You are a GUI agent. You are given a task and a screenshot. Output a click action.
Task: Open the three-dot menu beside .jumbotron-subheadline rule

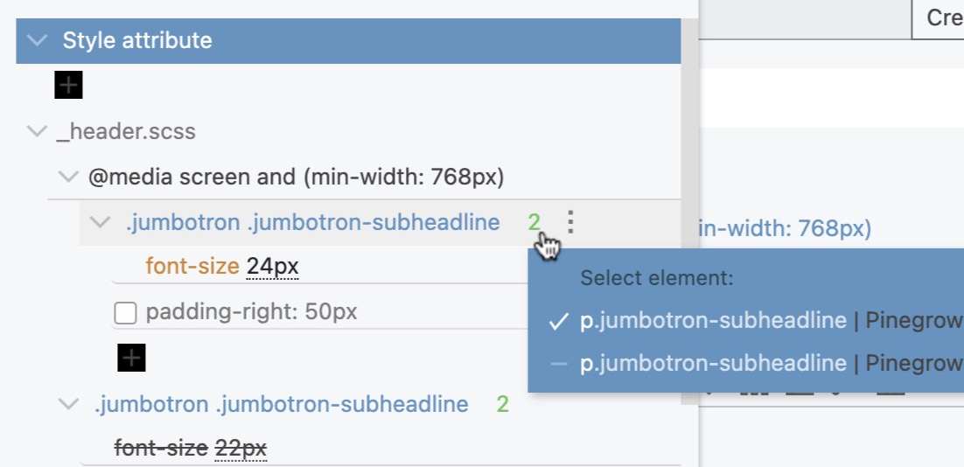(x=571, y=222)
